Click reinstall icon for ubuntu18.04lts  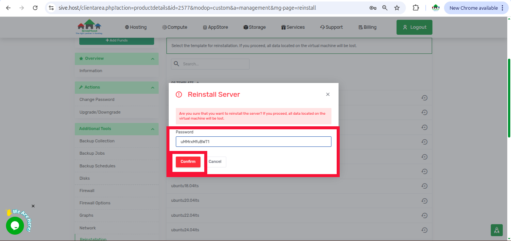[x=424, y=186]
